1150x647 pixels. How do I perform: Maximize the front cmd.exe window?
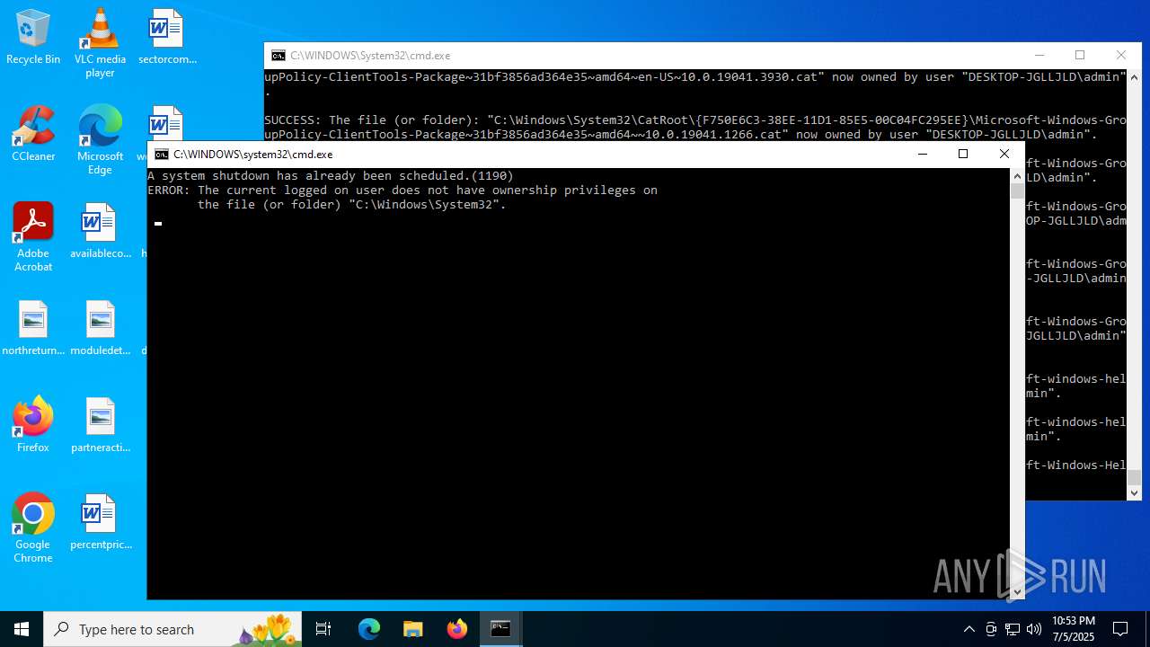tap(963, 155)
